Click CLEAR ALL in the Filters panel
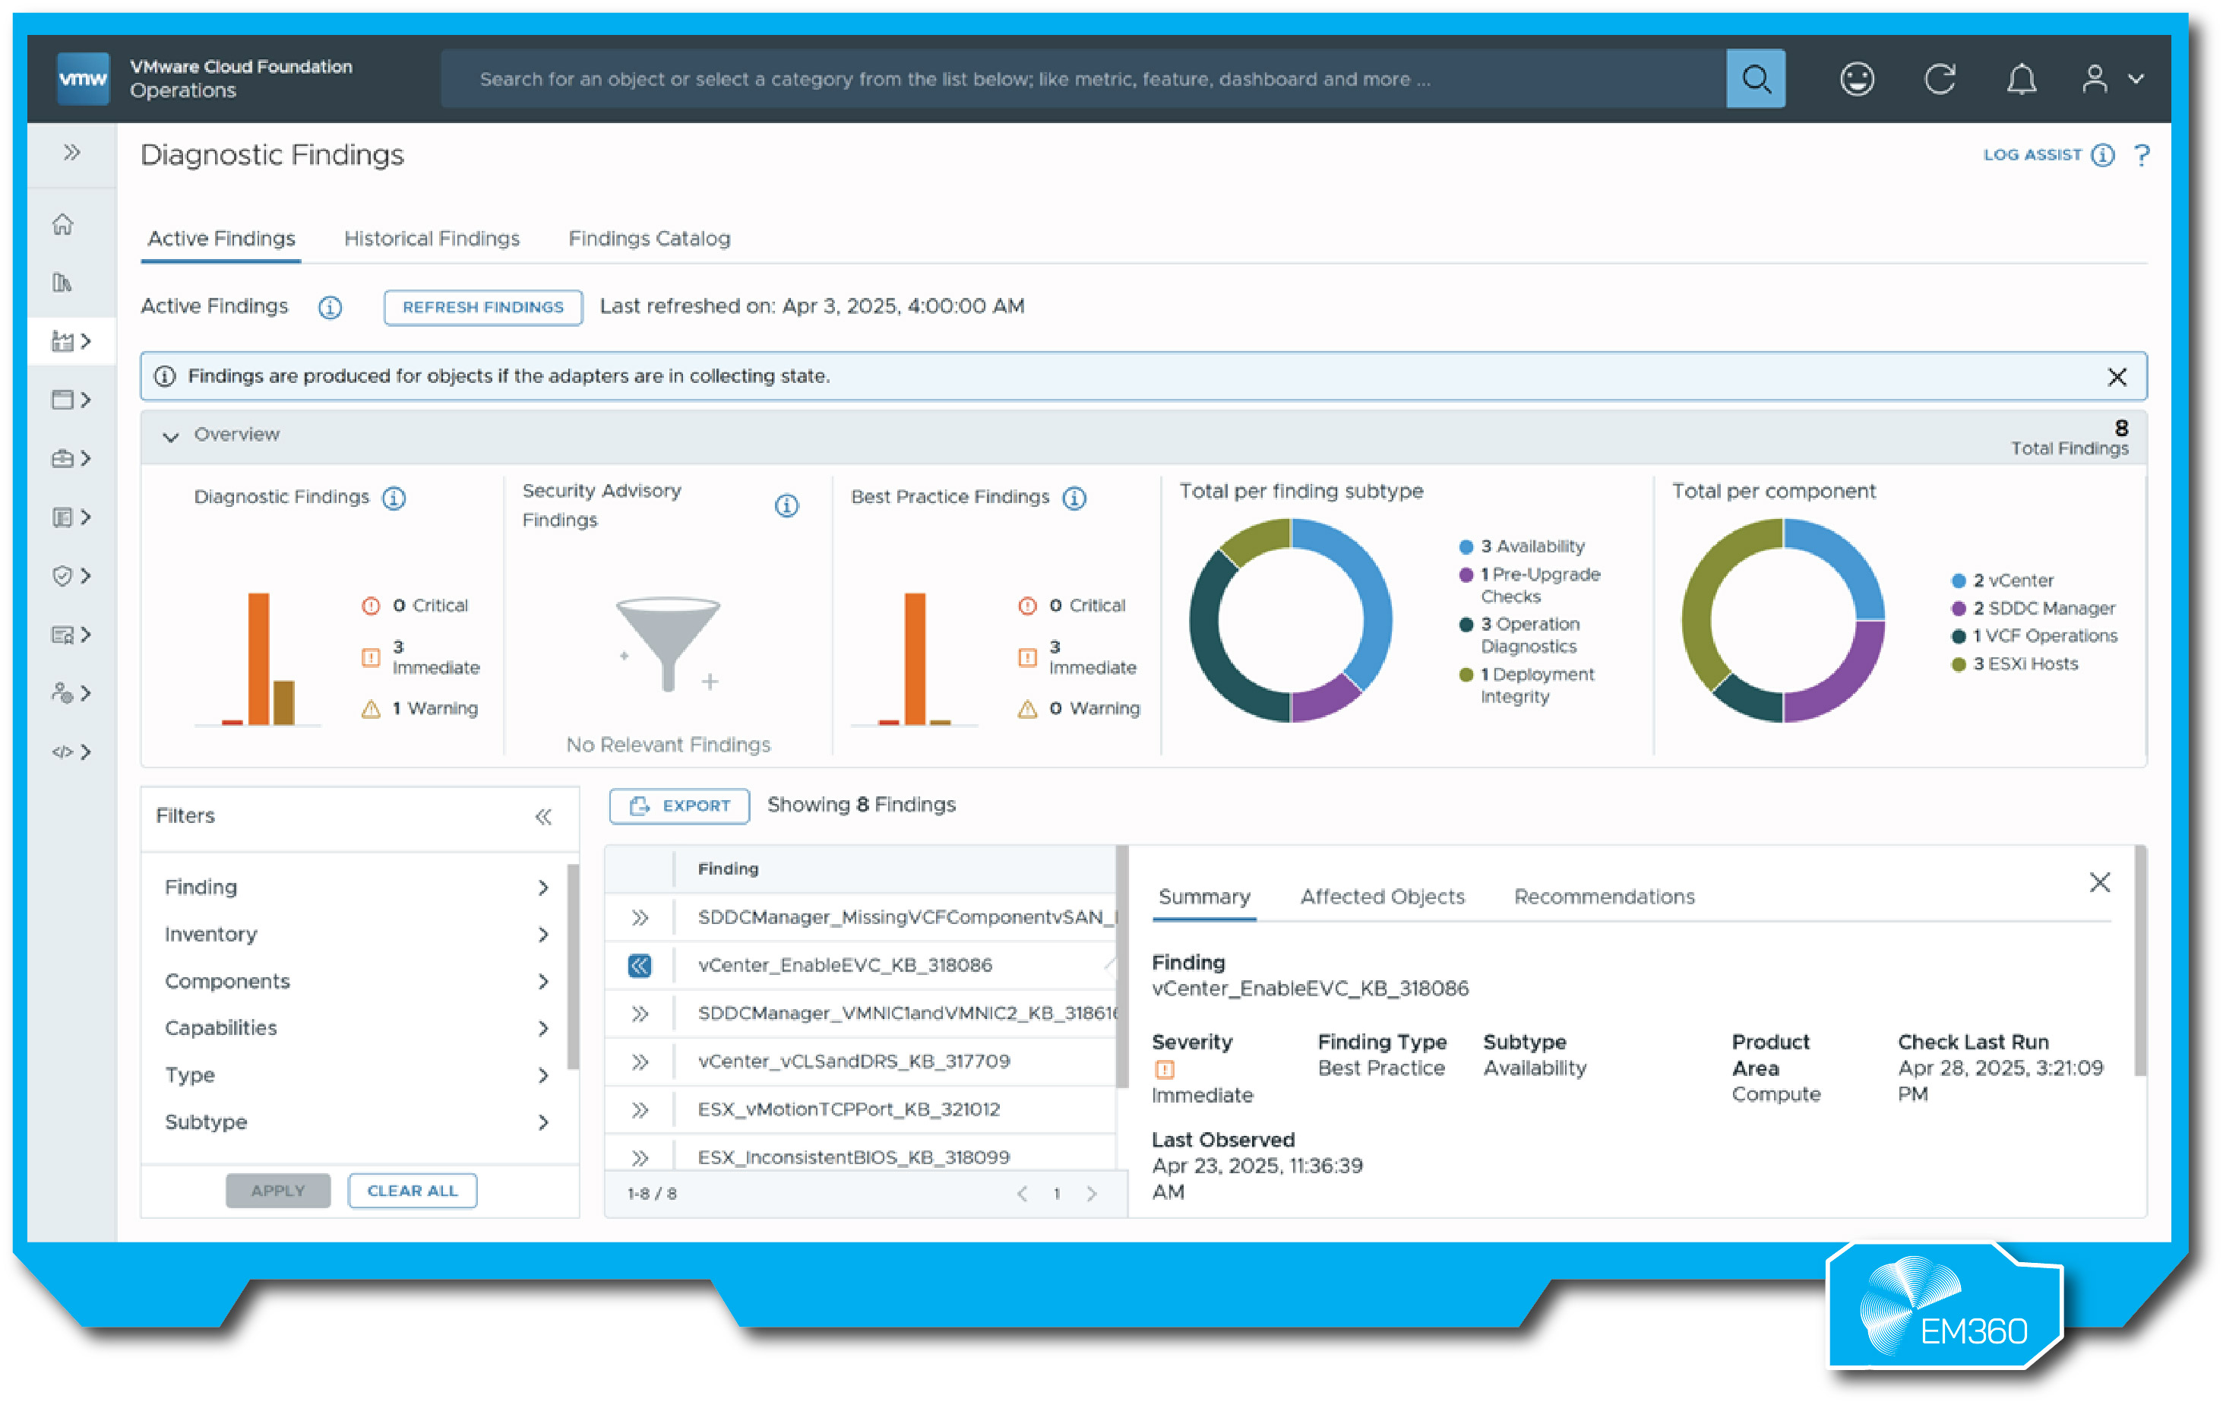This screenshot has width=2223, height=1405. [x=412, y=1190]
